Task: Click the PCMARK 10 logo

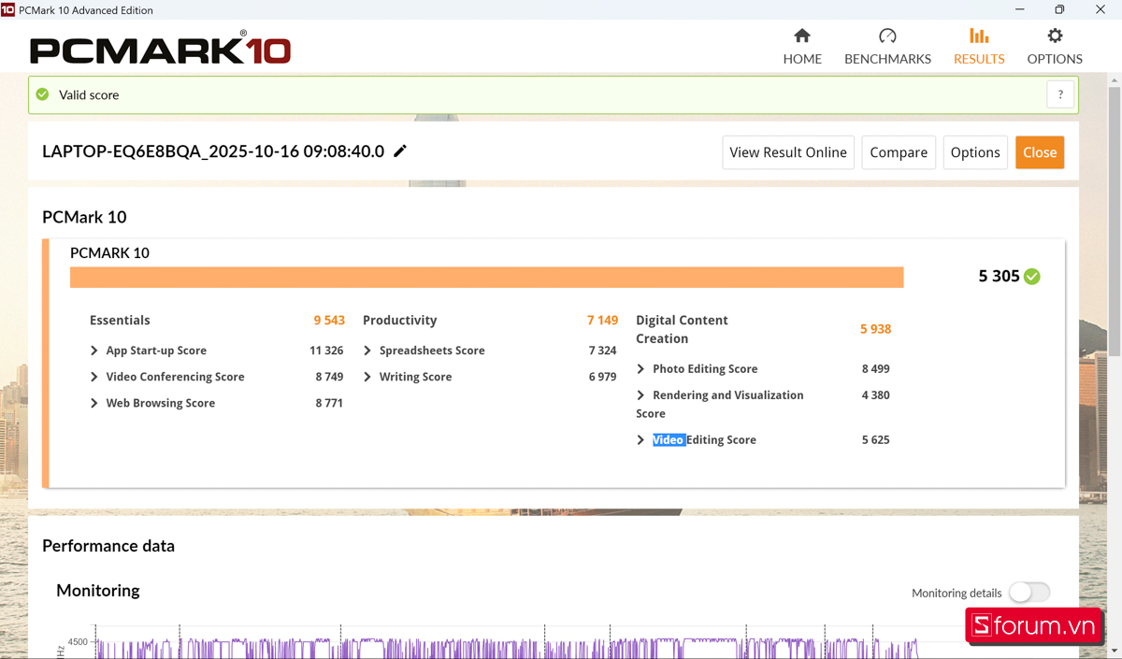Action: click(x=160, y=47)
